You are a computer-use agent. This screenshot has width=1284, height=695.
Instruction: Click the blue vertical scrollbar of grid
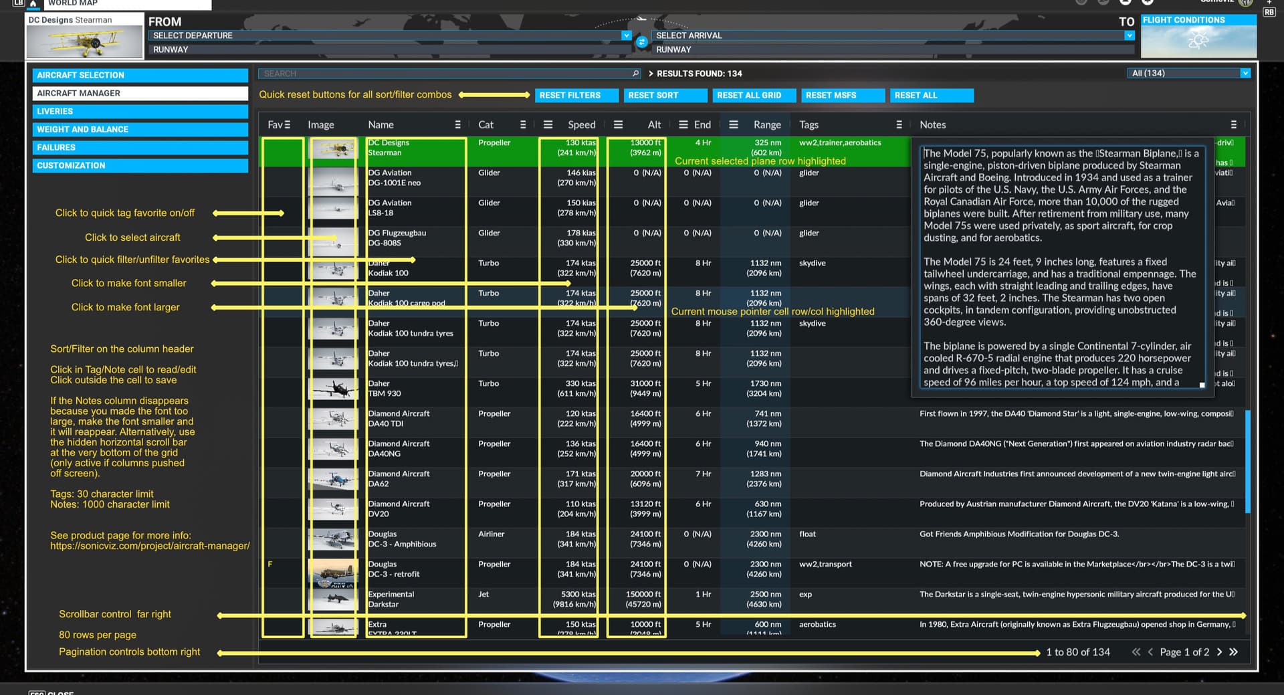coord(1248,462)
